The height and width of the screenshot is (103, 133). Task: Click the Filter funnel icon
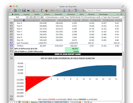(76, 10)
